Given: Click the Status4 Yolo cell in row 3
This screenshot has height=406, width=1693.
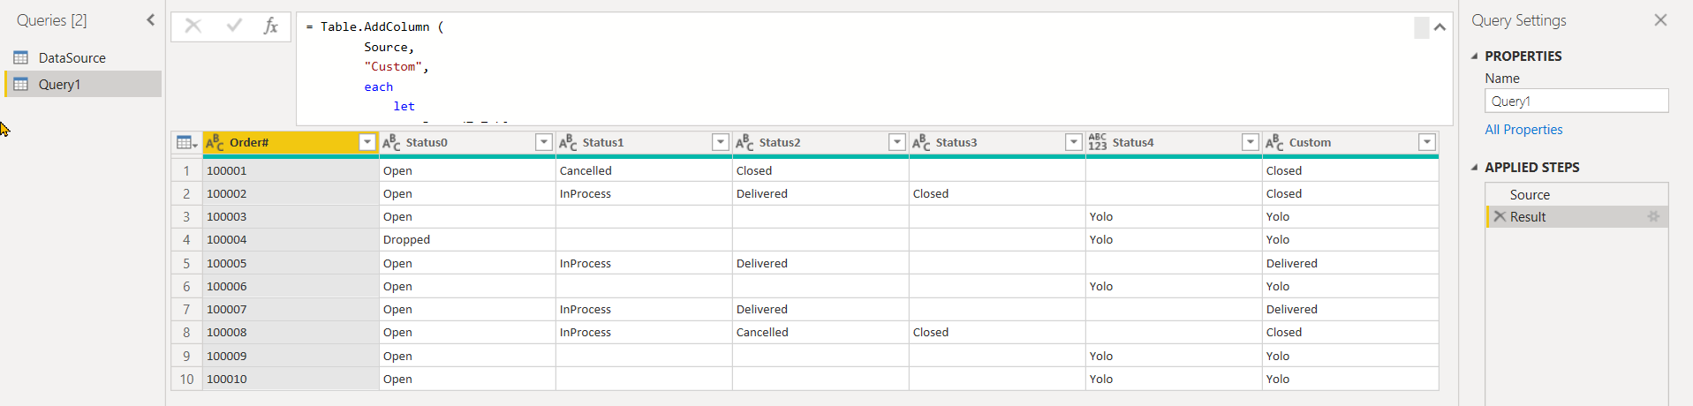Looking at the screenshot, I should pyautogui.click(x=1174, y=217).
